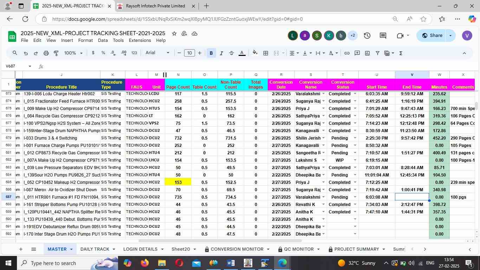The image size is (480, 270).
Task: Click the Insert link icon
Action: point(347,53)
